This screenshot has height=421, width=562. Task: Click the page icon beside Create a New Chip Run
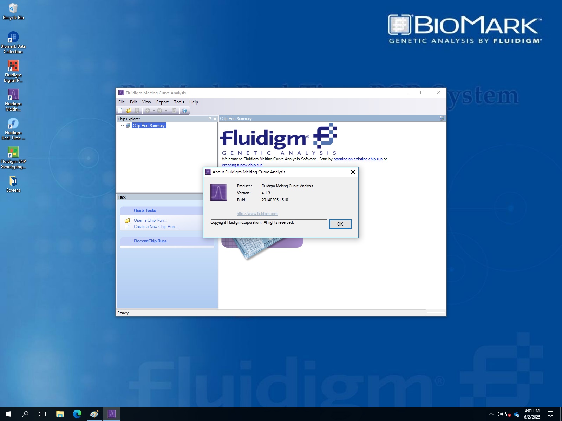pyautogui.click(x=127, y=227)
